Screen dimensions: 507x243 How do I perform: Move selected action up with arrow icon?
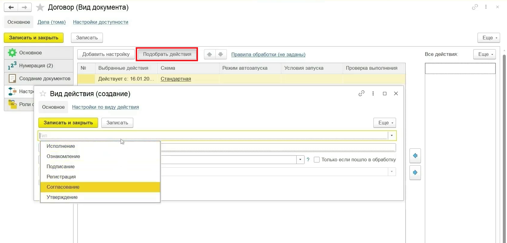(x=209, y=54)
